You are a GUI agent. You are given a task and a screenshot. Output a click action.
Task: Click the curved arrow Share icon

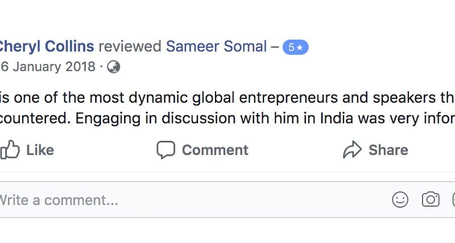tap(352, 149)
